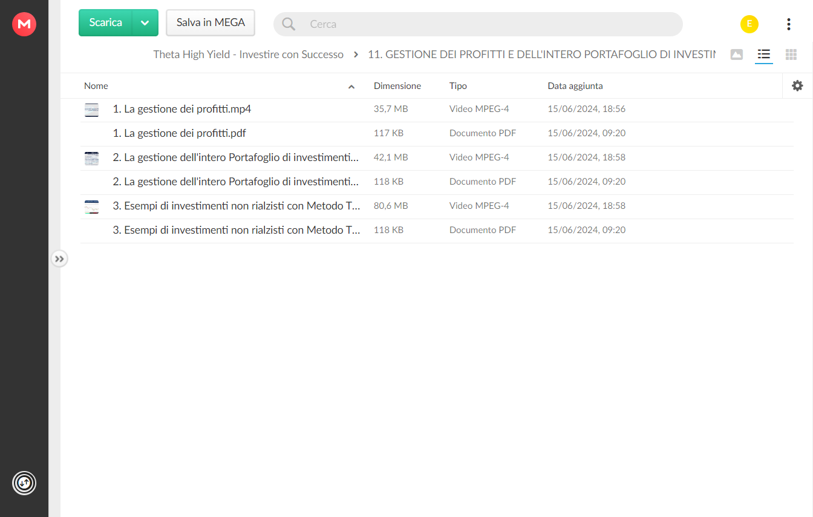This screenshot has width=813, height=517.
Task: Click Salva in MEGA button
Action: 211,23
